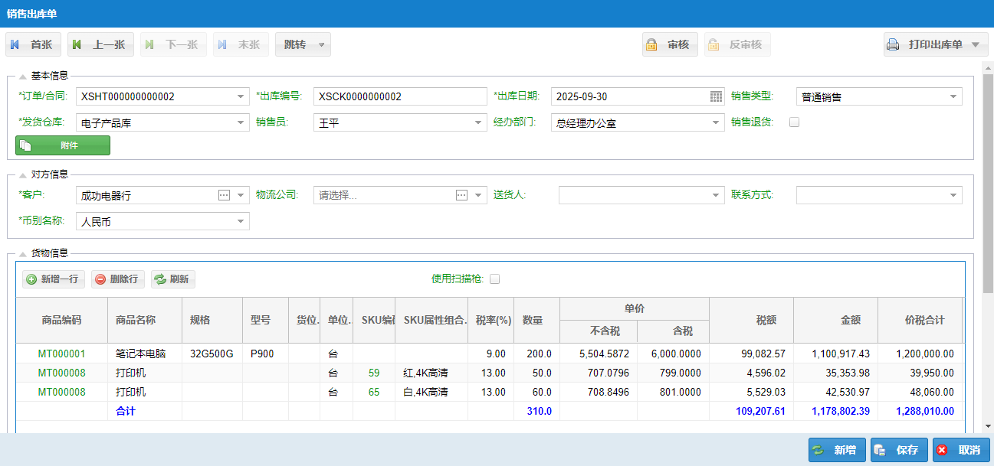Open the 发货仓库 dropdown list
This screenshot has width=994, height=466.
(x=241, y=122)
